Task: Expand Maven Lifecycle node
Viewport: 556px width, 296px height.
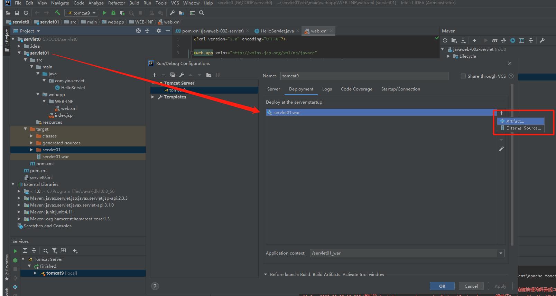Action: [x=448, y=56]
